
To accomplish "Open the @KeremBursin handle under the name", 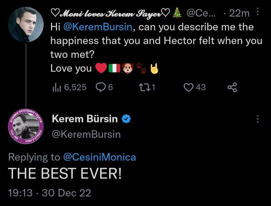I will [86, 134].
